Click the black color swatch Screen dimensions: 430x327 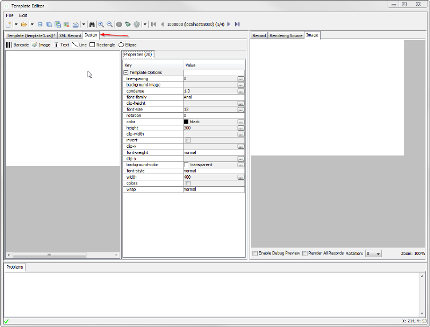(x=186, y=122)
